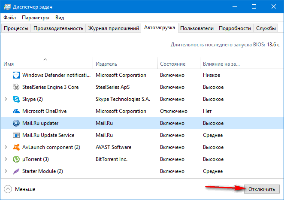Click the BitTorrent Inc. publisher cell

pyautogui.click(x=112, y=159)
